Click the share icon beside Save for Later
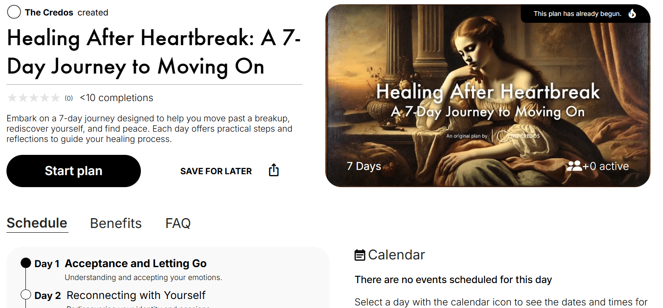663x308 pixels. pos(274,170)
